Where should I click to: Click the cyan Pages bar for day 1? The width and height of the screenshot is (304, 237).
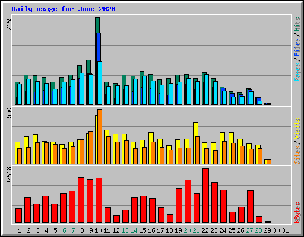coord(20,94)
